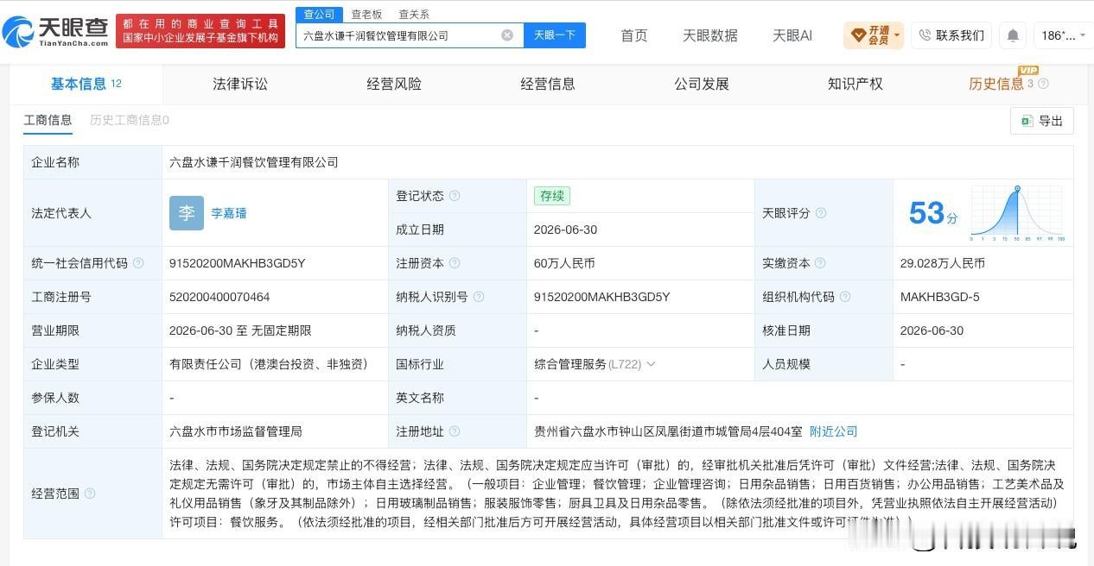1094x566 pixels.
Task: Select the 基本信息 tab
Action: point(86,84)
